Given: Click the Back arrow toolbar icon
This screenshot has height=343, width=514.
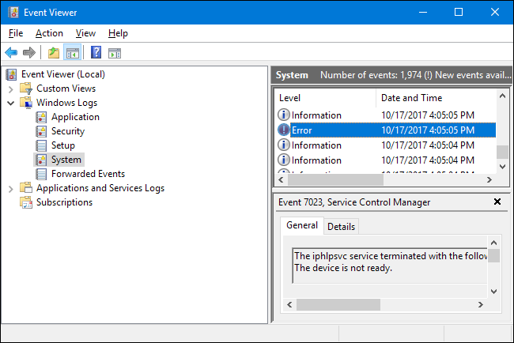Looking at the screenshot, I should 11,53.
